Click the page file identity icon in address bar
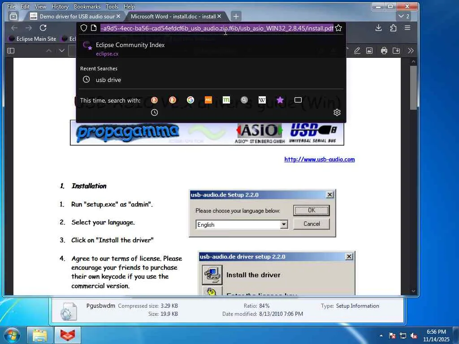 [x=94, y=28]
